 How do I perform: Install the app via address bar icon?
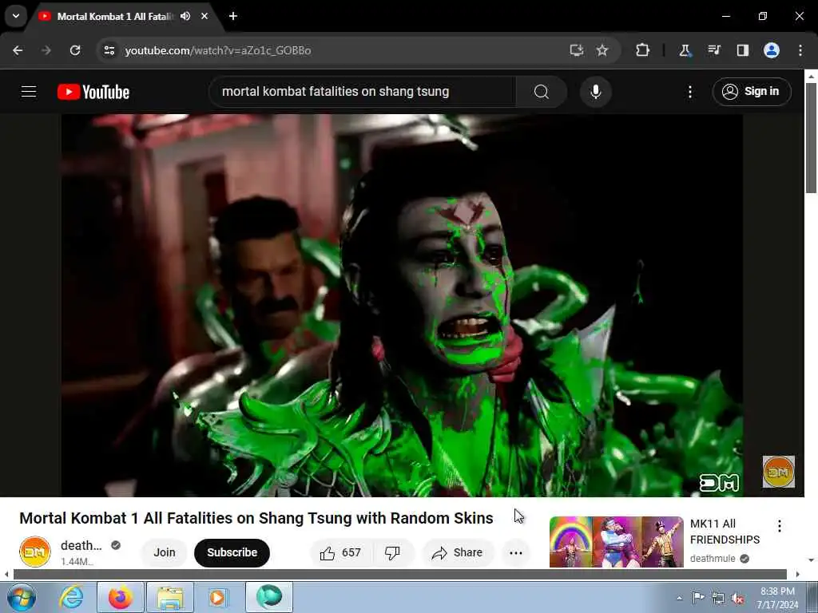[577, 50]
